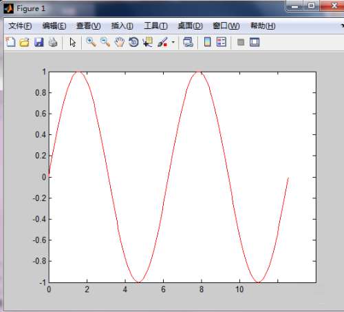Minimize the Figure 1 window
This screenshot has width=344, height=312.
pyautogui.click(x=295, y=6)
